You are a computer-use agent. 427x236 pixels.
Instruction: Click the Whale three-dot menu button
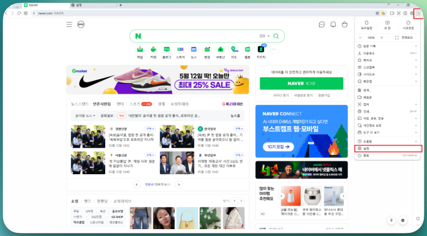(x=419, y=13)
